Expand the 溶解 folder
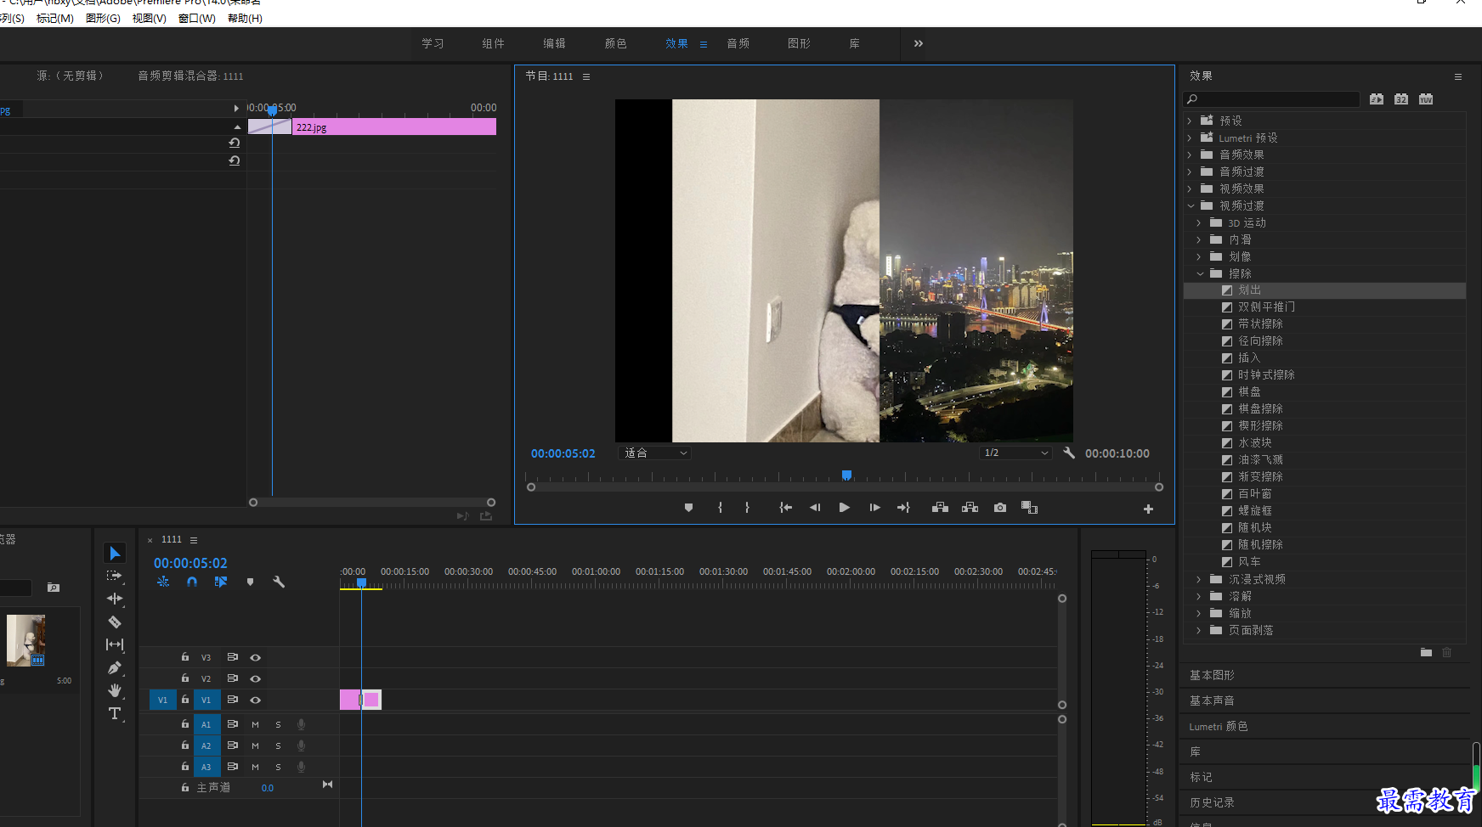The height and width of the screenshot is (827, 1482). pos(1199,596)
